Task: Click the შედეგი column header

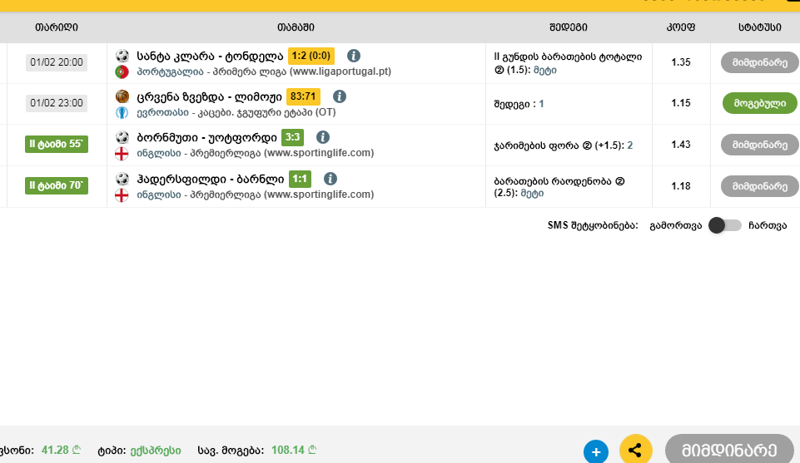Action: (569, 27)
